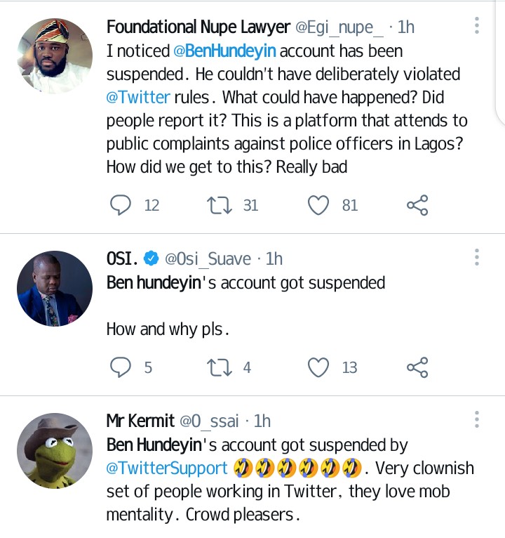Reply to Foundational Nupe Lawyer's tweet

pyautogui.click(x=121, y=205)
